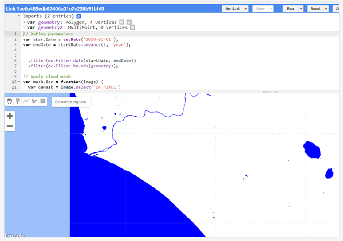Screen dimensions: 343x241
Task: Fold the maskL8sr function at line 10
Action: click(19, 82)
